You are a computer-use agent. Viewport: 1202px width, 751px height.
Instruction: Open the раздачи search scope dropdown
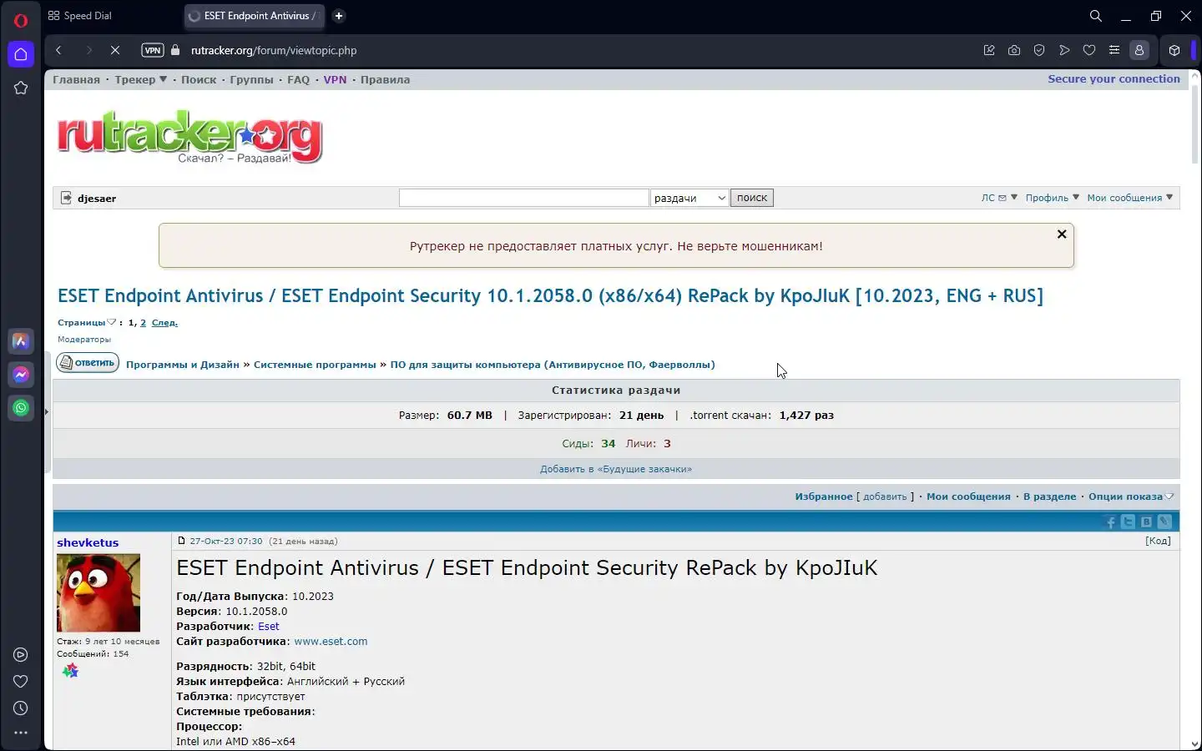pyautogui.click(x=689, y=198)
